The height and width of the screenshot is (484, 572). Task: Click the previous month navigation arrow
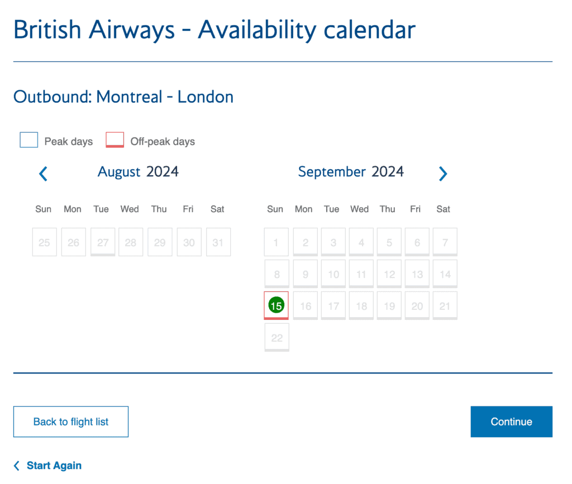tap(43, 174)
